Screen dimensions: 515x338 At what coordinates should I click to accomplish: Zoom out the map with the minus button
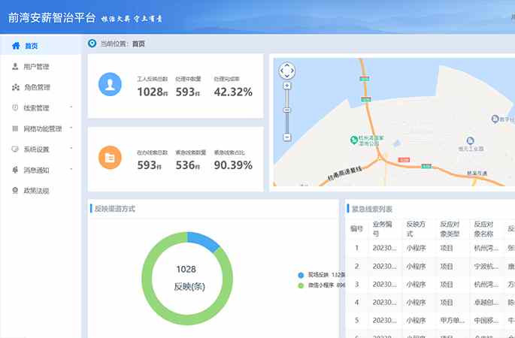[287, 137]
